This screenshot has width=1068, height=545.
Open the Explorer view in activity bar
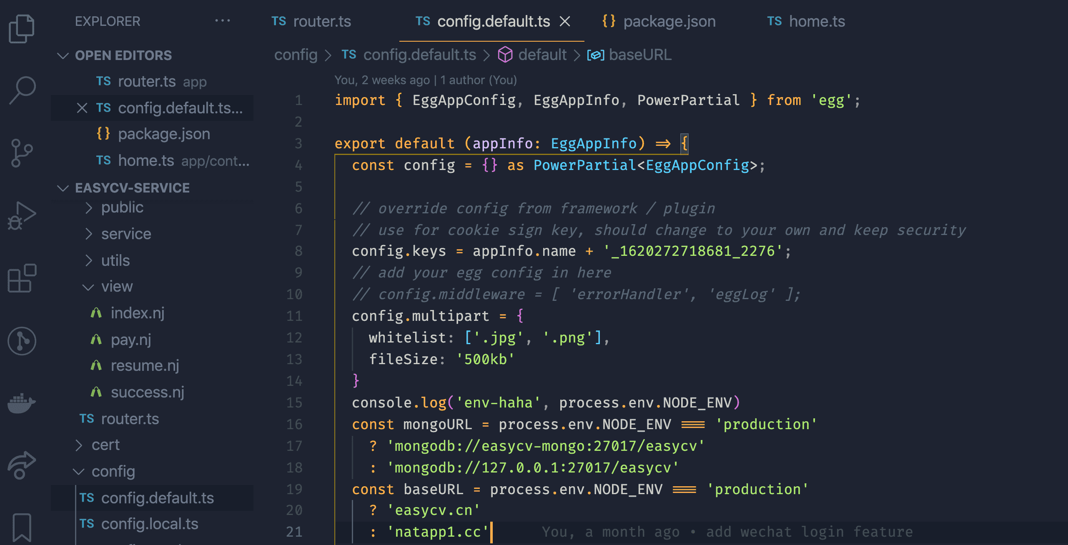pos(22,28)
